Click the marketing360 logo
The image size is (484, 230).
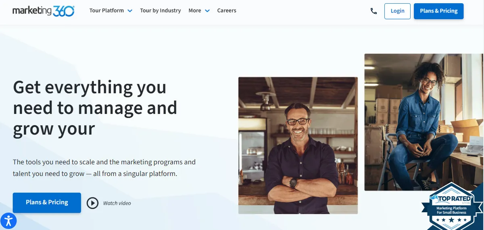43,11
